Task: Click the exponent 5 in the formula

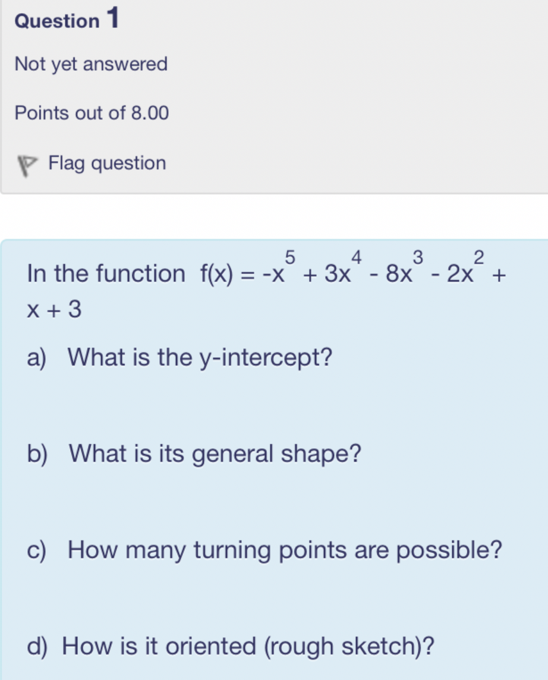Action: 290,257
